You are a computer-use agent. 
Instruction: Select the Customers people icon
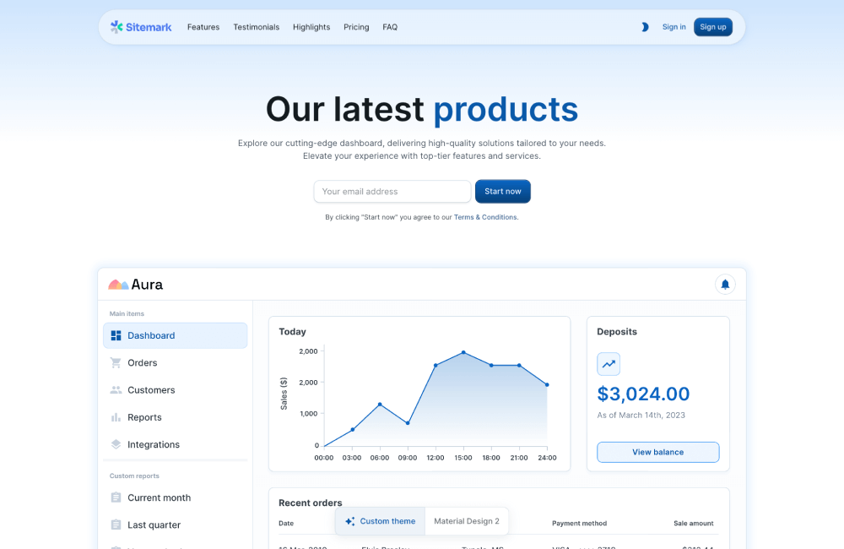(x=116, y=389)
